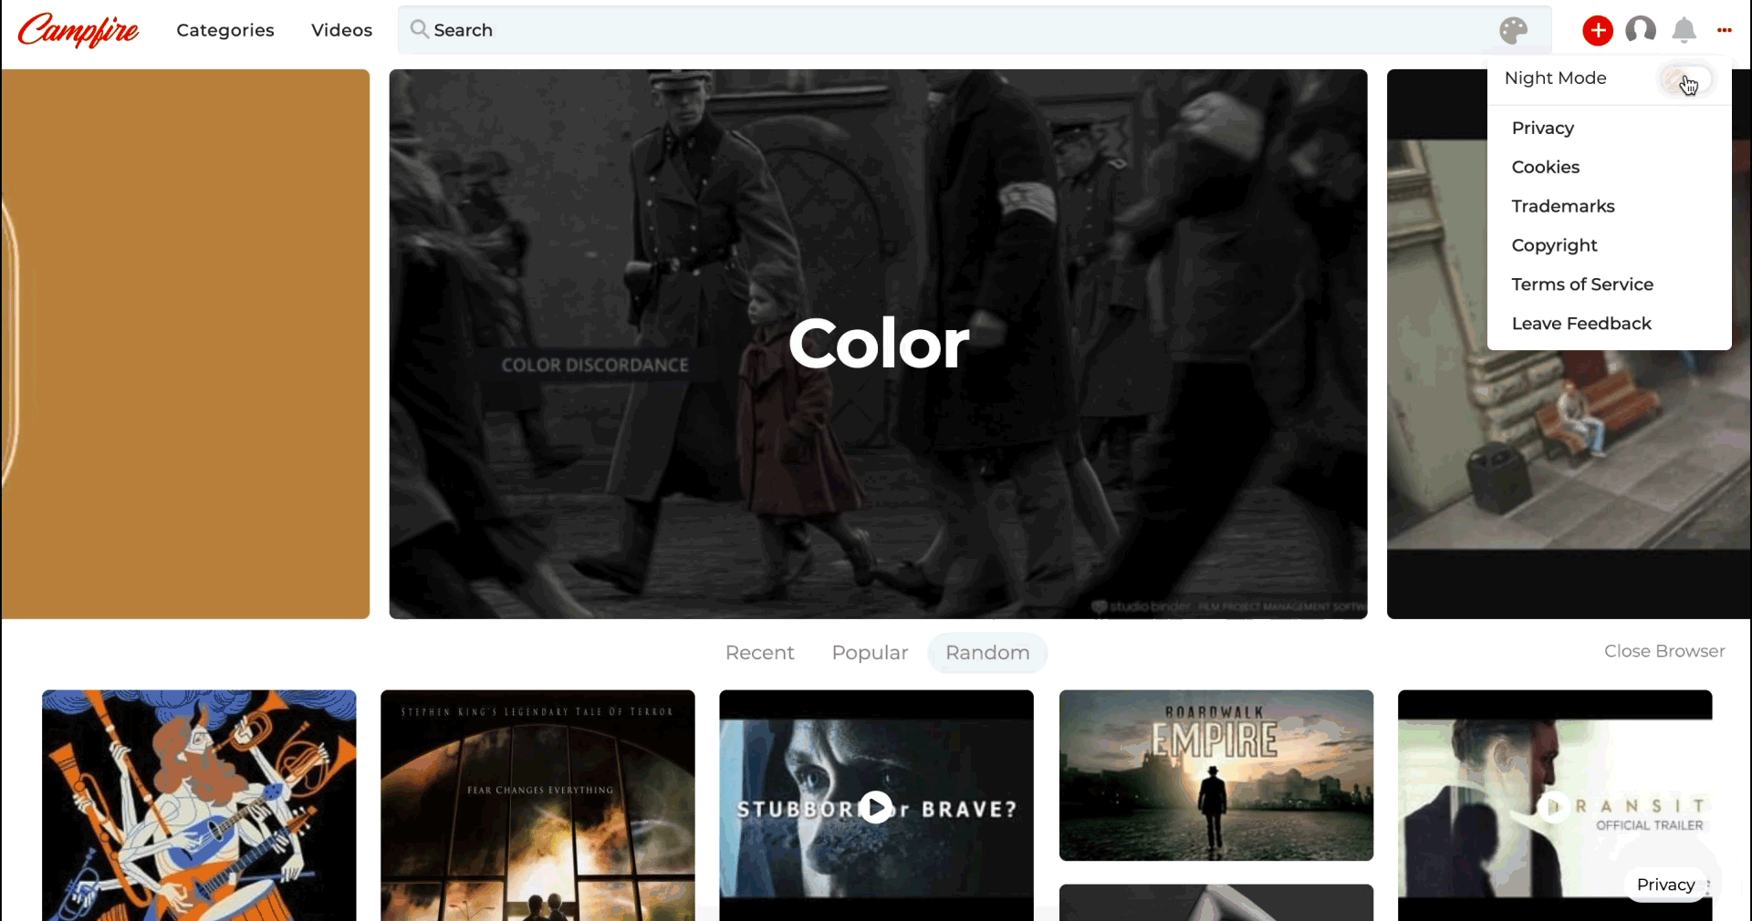Viewport: 1752px width, 921px height.
Task: Click Close Browser link
Action: point(1664,651)
